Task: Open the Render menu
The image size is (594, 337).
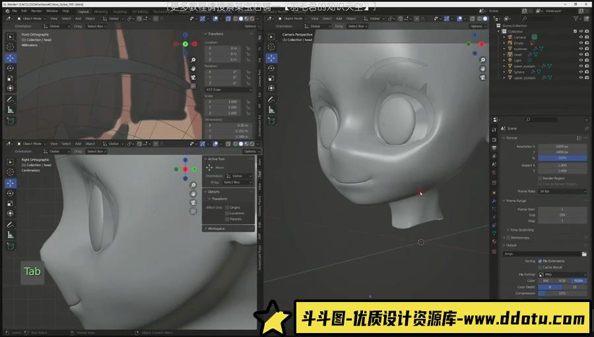Action: coord(36,11)
